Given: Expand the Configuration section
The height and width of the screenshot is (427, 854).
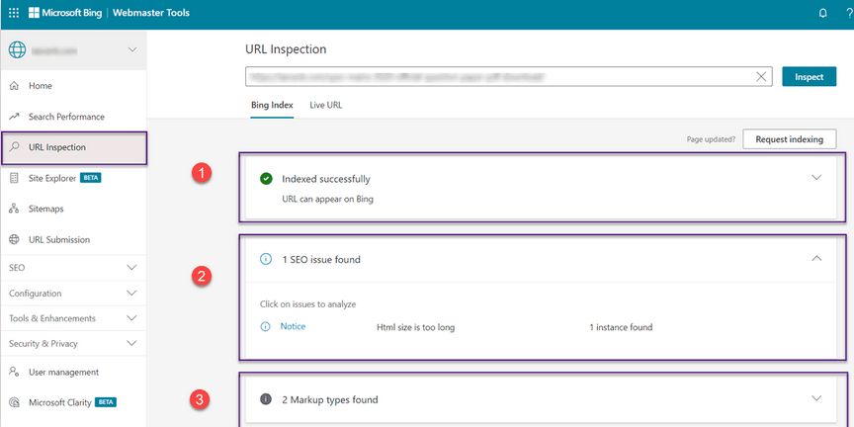Looking at the screenshot, I should pos(131,293).
